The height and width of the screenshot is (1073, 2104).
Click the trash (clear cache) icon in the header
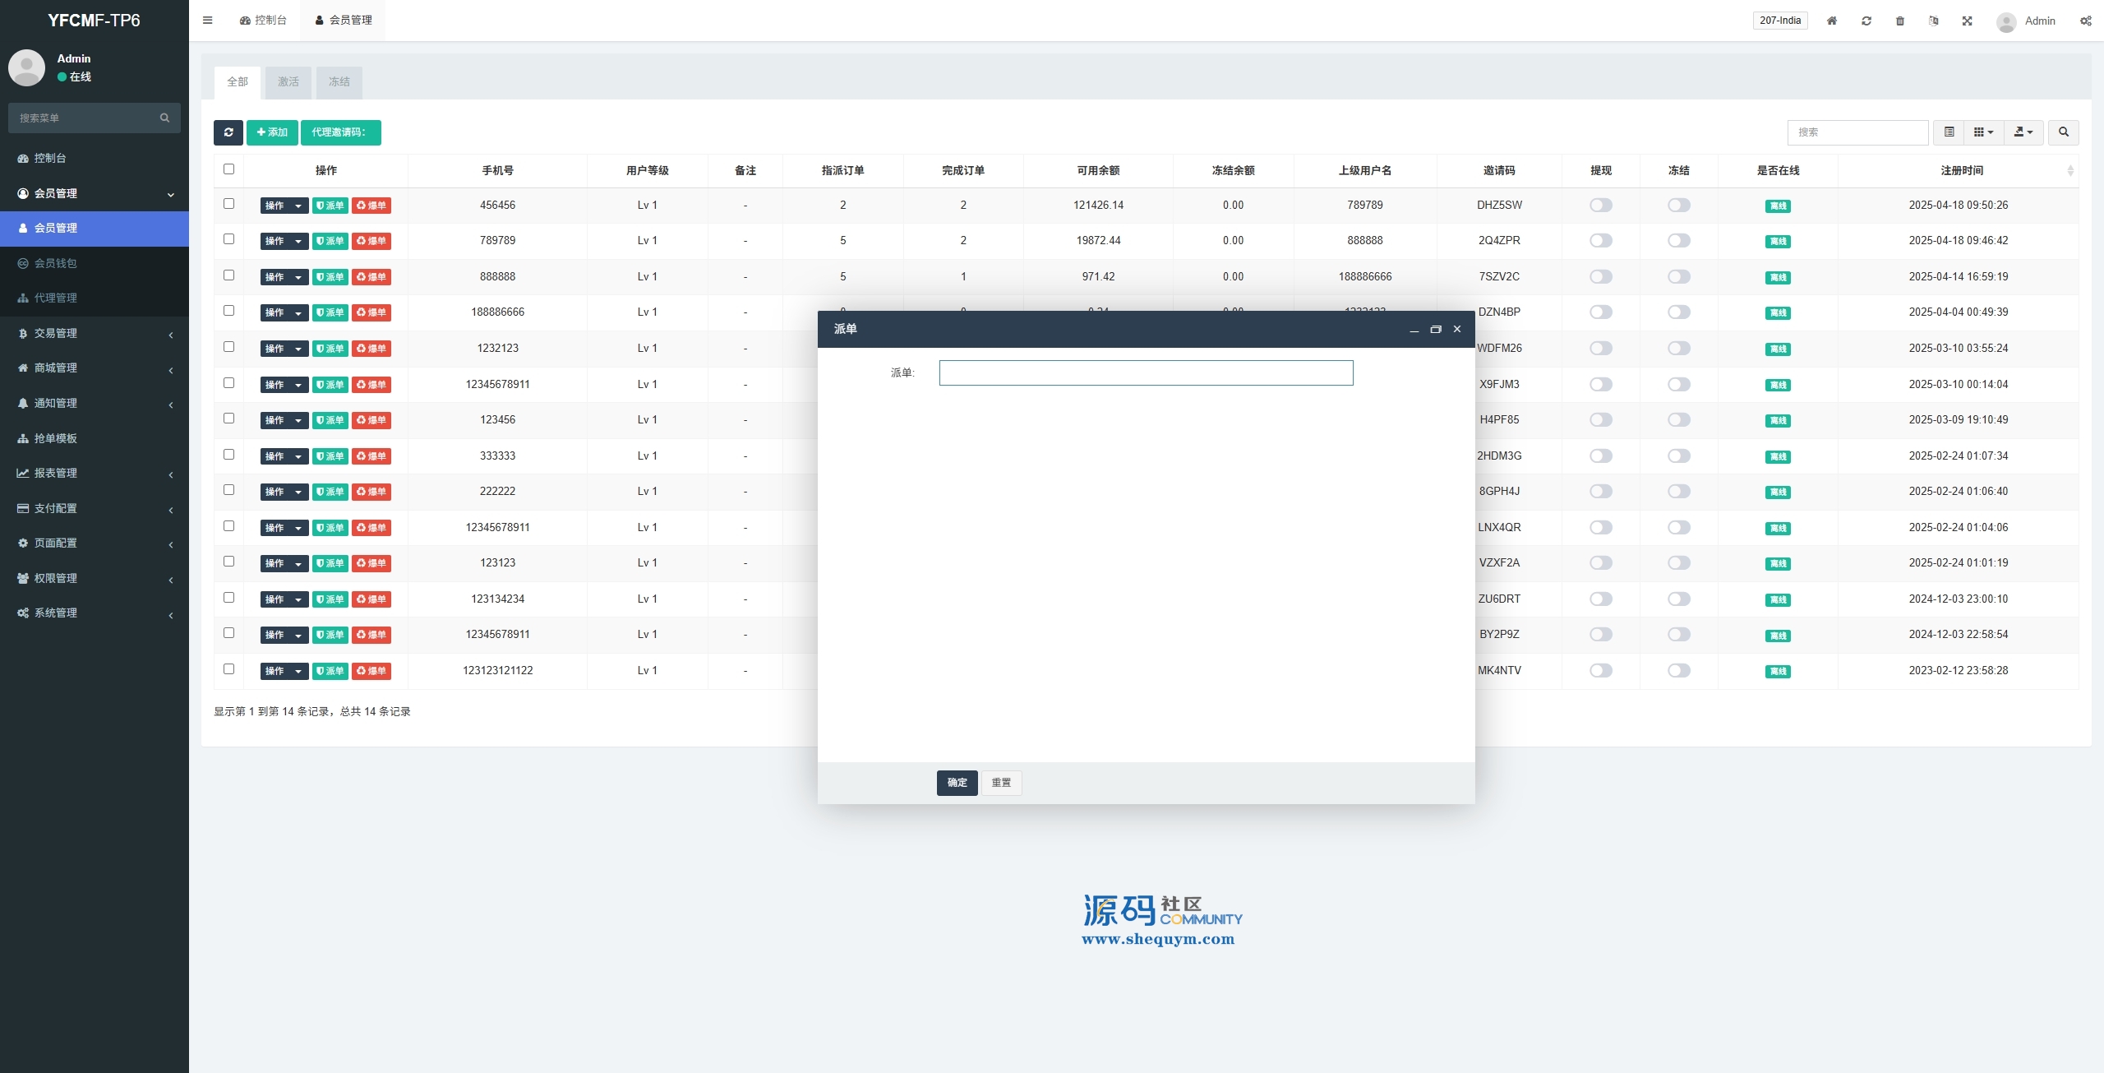click(x=1900, y=21)
